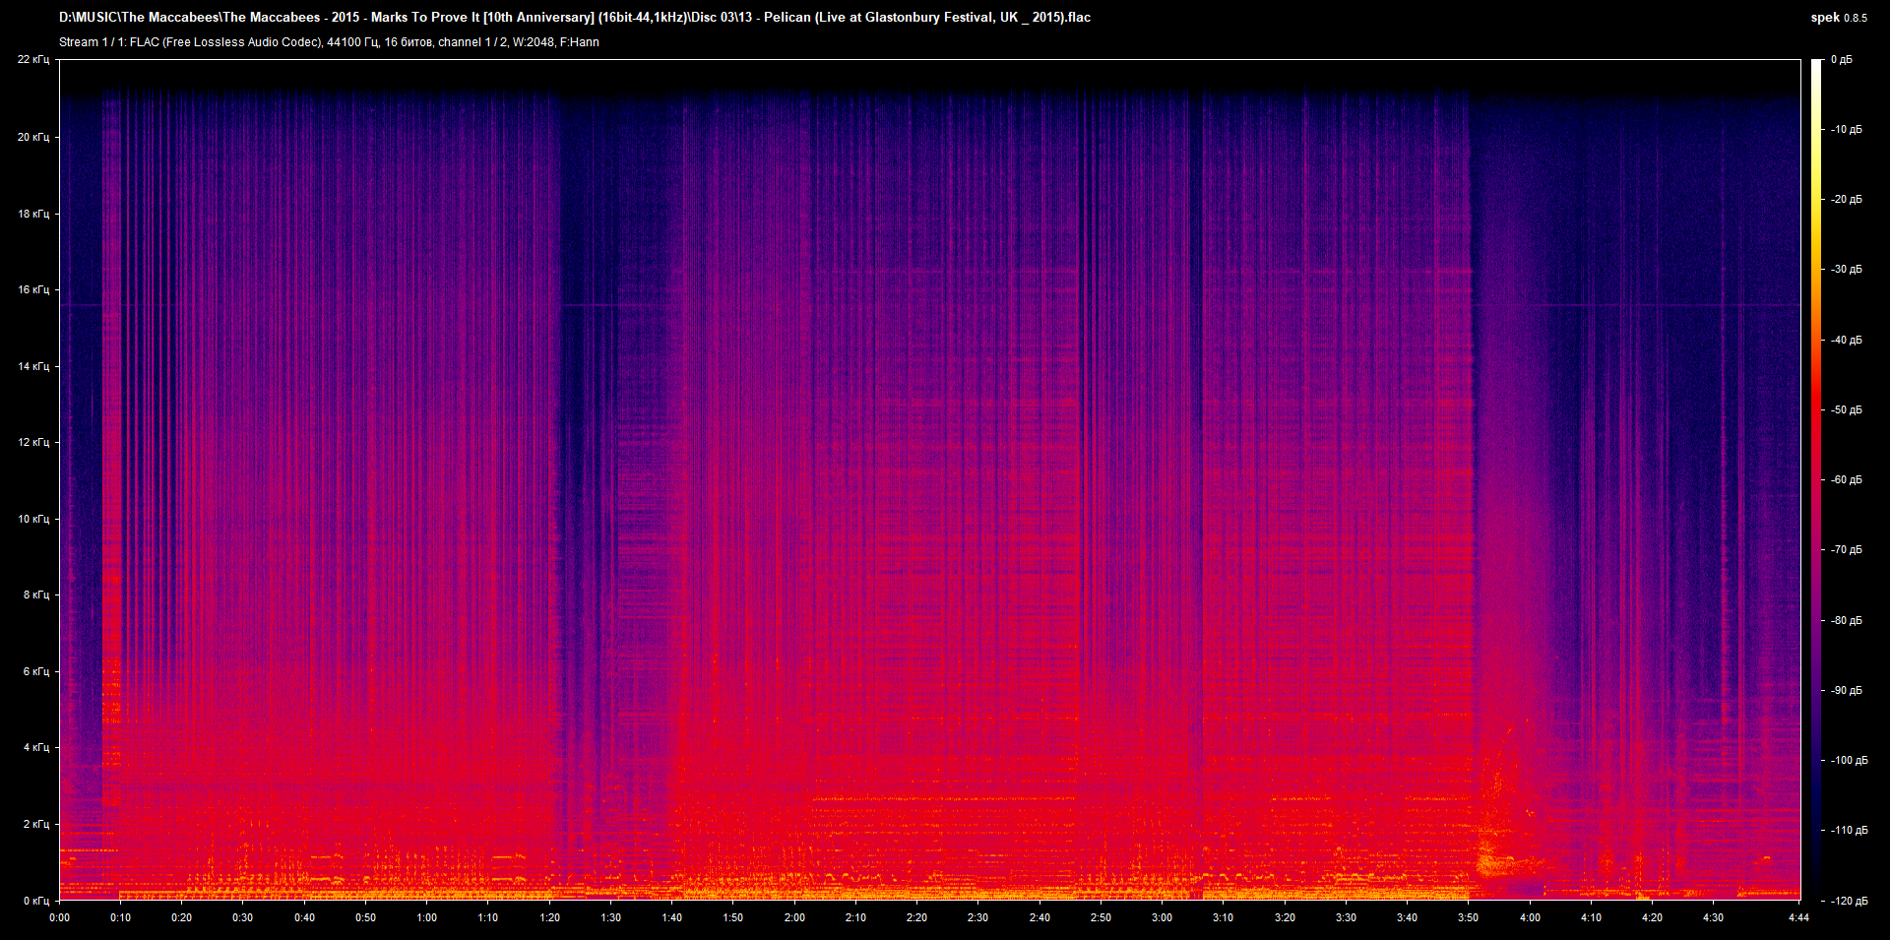Click the 0:00 time axis marker

59,917
